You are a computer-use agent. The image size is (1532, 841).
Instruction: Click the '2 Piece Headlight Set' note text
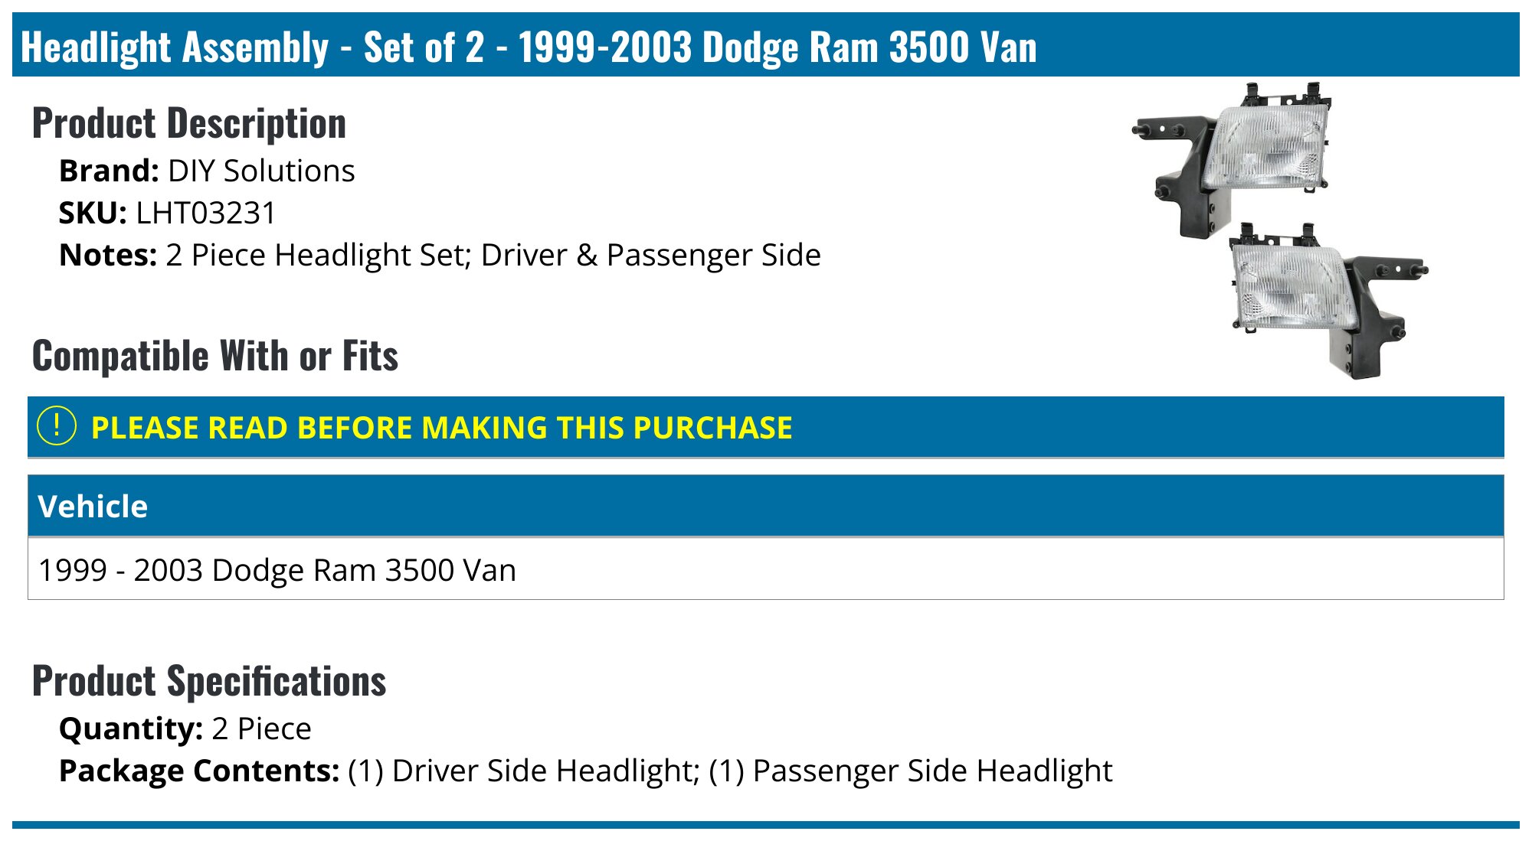[317, 255]
